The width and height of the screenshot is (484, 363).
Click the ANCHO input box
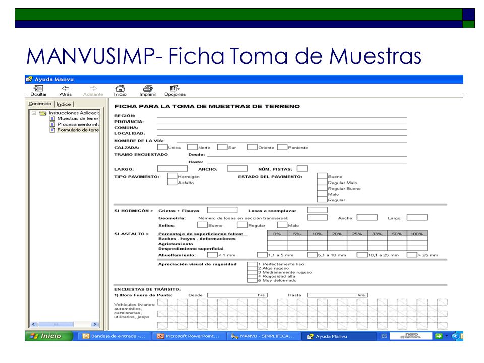pos(237,168)
